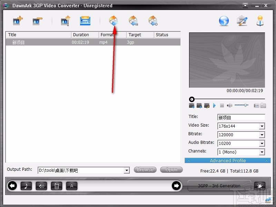Open the Channels dropdown

pos(263,152)
